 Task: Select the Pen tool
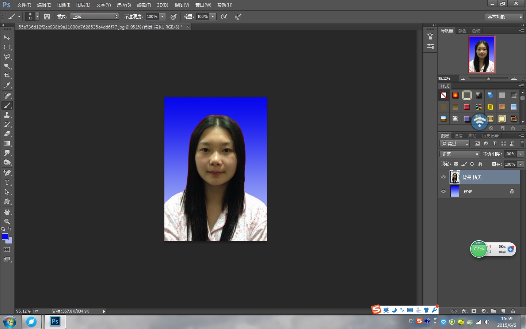[x=7, y=173]
